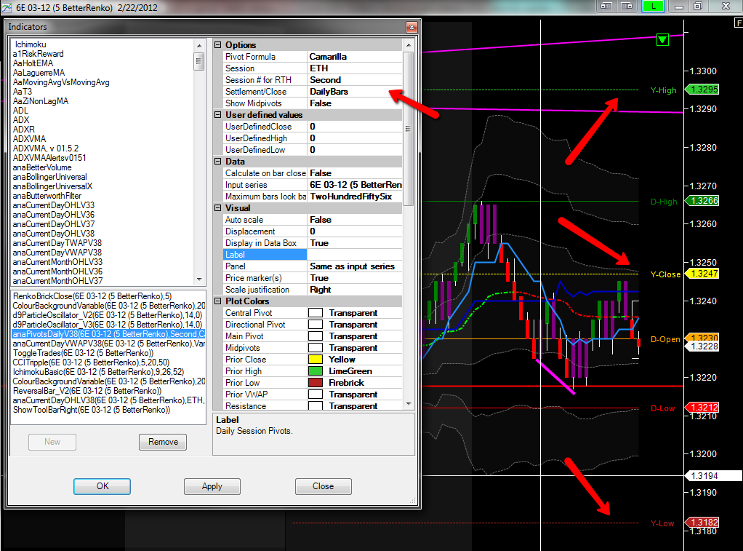Select ToggleTrades applied indicator
The image size is (743, 551).
coord(84,353)
